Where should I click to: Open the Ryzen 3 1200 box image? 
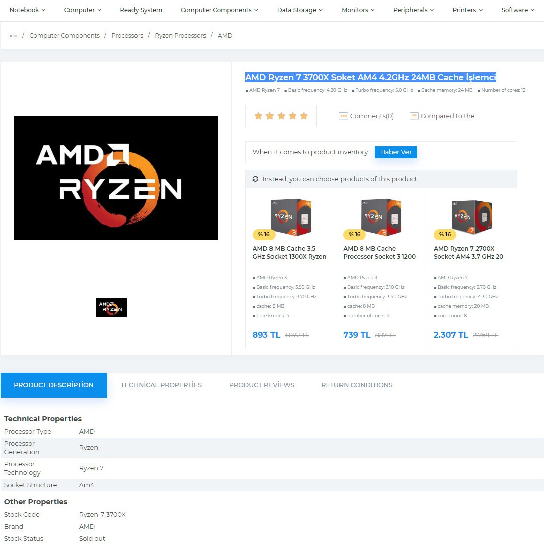pos(381,217)
